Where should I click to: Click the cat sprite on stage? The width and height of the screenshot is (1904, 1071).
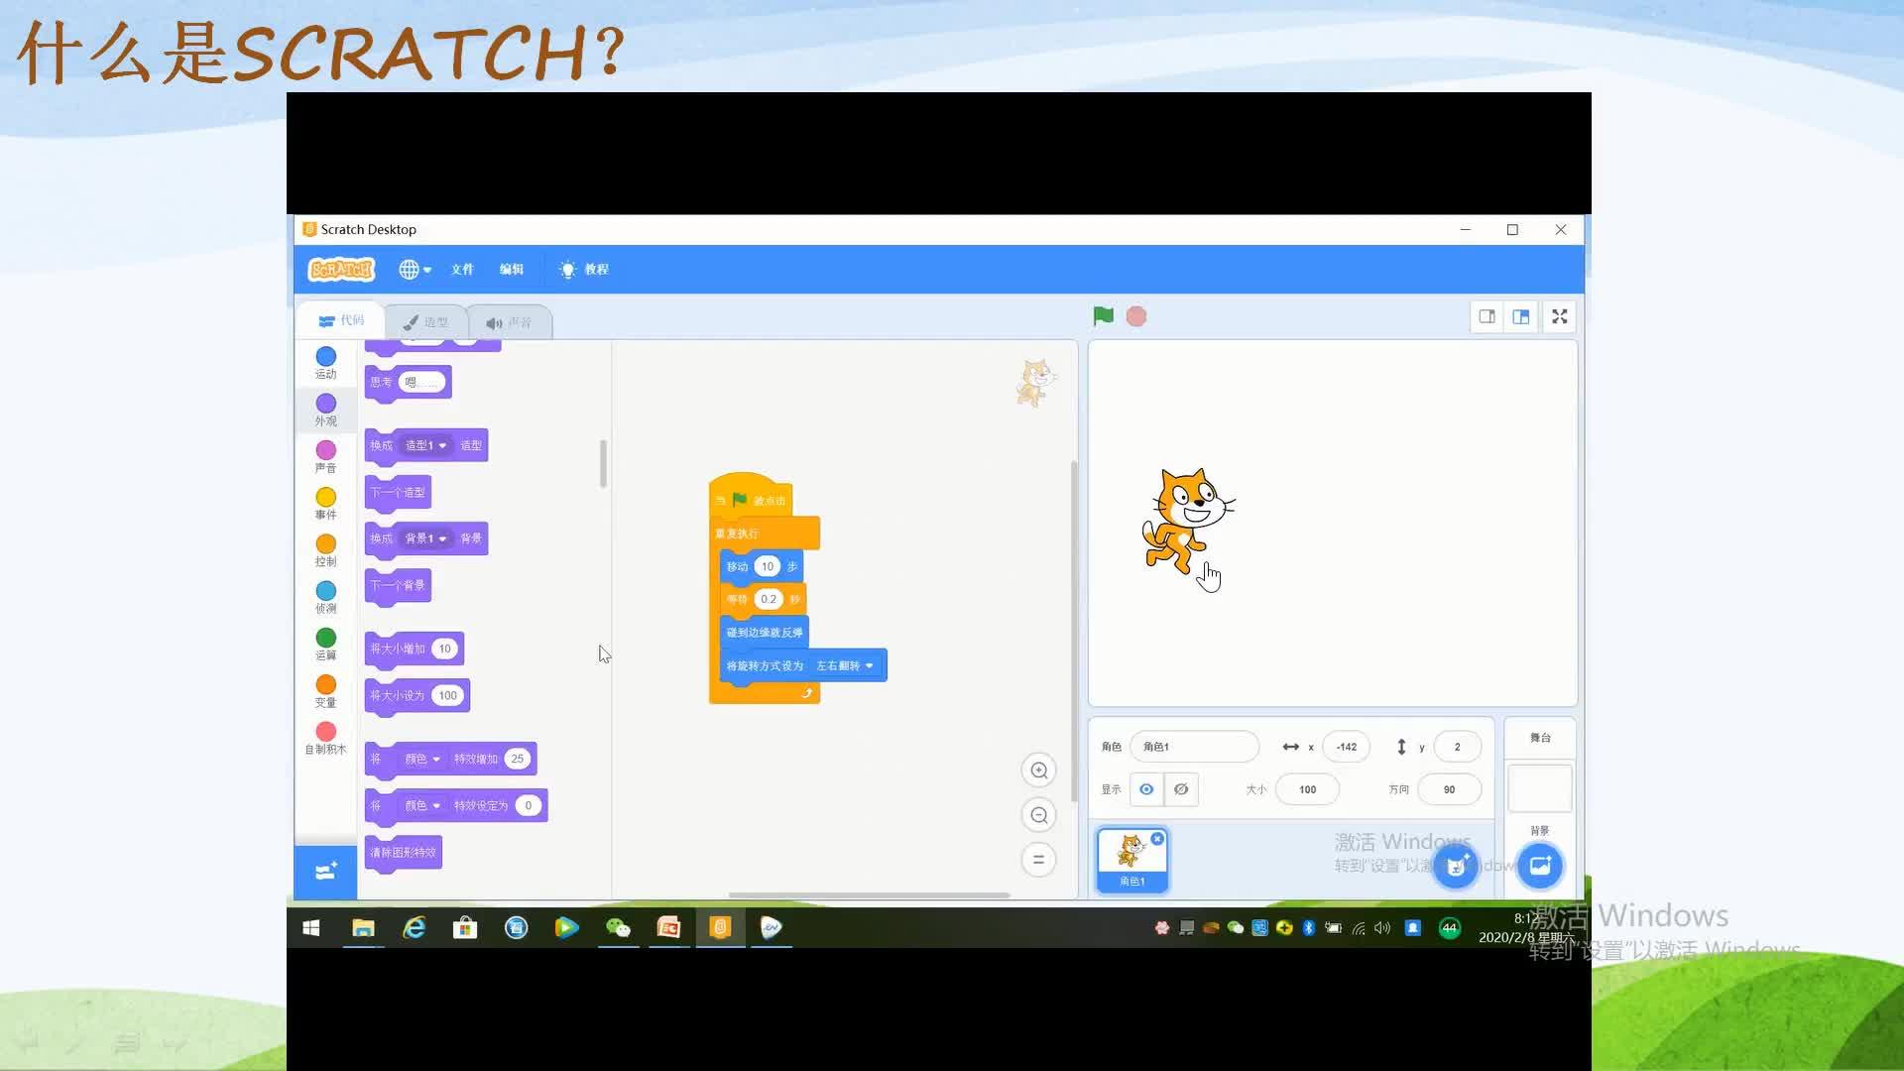pyautogui.click(x=1188, y=520)
